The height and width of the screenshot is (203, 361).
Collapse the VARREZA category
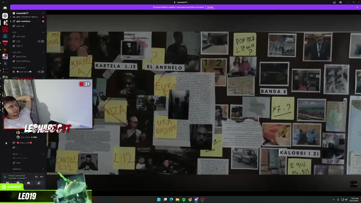(x=17, y=169)
